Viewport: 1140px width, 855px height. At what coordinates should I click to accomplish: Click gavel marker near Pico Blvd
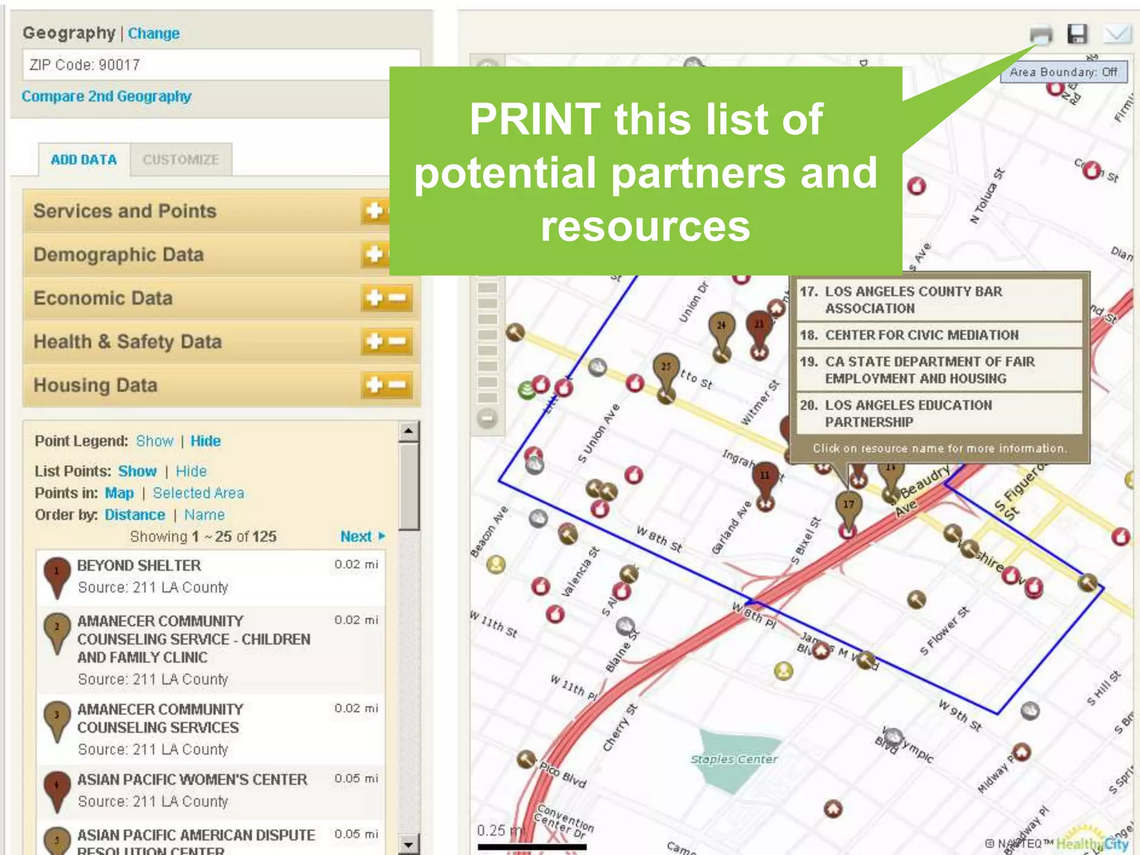(x=526, y=759)
